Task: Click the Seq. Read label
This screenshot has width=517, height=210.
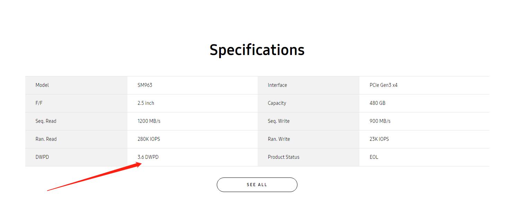Action: [46, 121]
